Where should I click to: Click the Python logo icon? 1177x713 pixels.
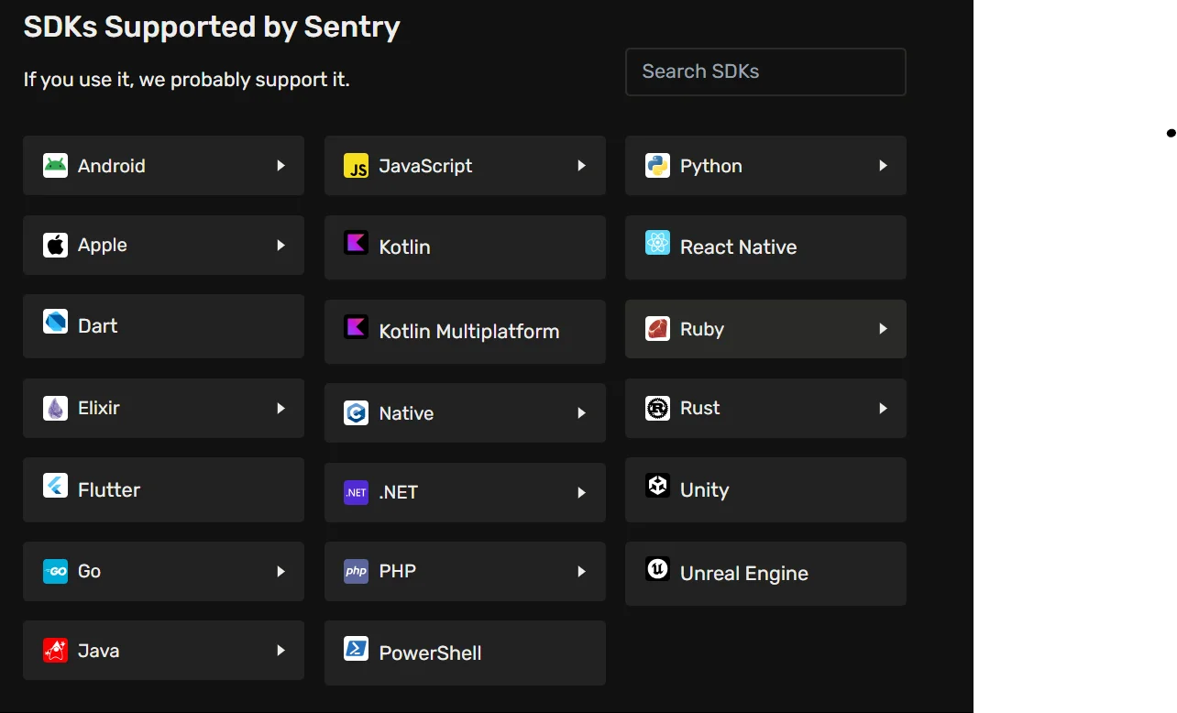[x=657, y=165]
